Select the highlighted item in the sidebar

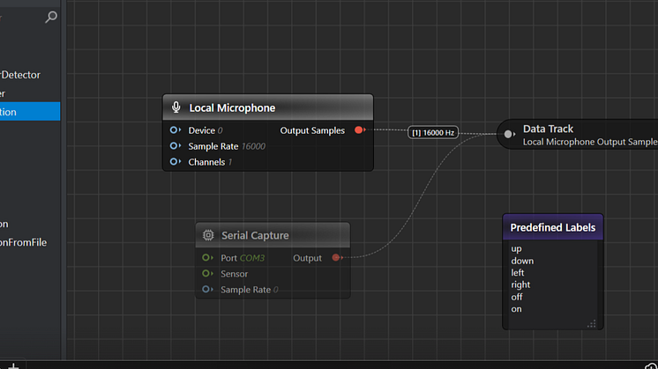[x=30, y=112]
